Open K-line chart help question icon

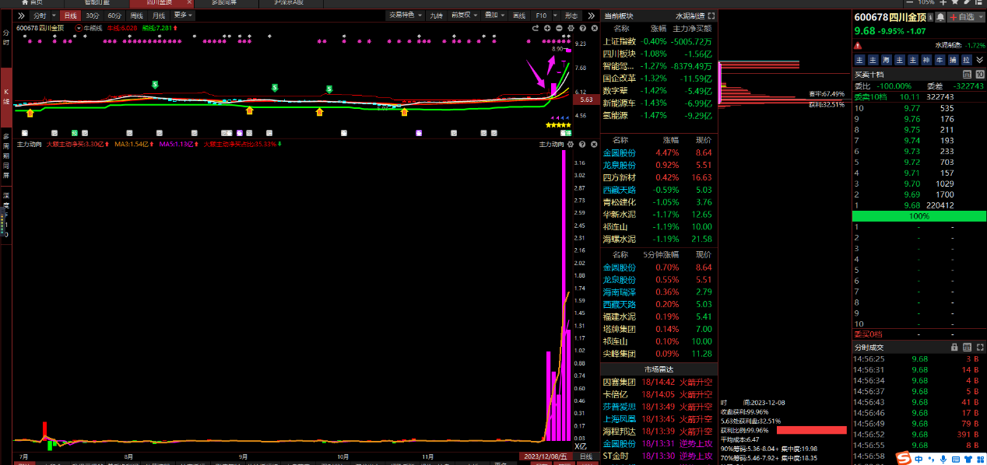click(x=583, y=28)
